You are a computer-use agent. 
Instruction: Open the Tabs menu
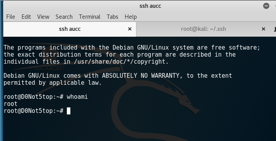tap(113, 17)
